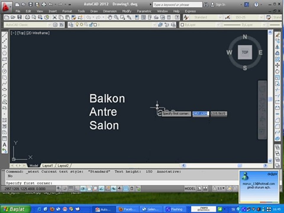Open the Format menu
284x213 pixels.
tap(67, 11)
